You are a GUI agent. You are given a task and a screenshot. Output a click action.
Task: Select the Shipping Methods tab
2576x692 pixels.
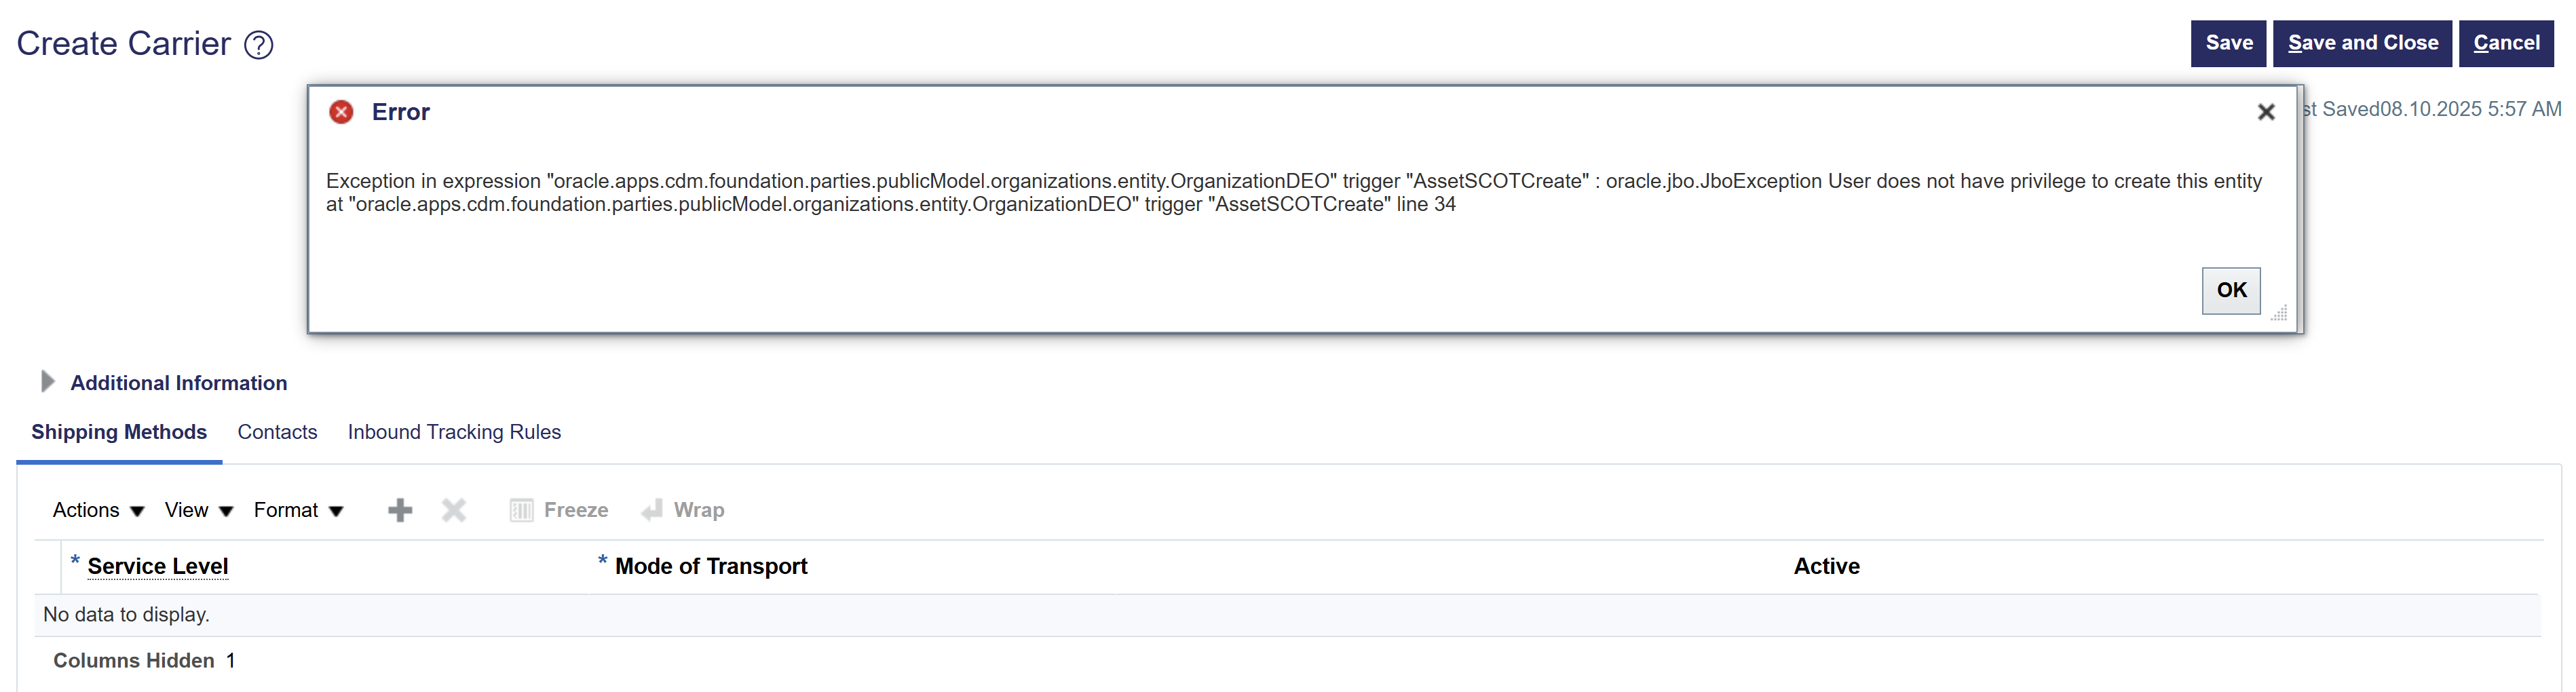click(x=119, y=432)
